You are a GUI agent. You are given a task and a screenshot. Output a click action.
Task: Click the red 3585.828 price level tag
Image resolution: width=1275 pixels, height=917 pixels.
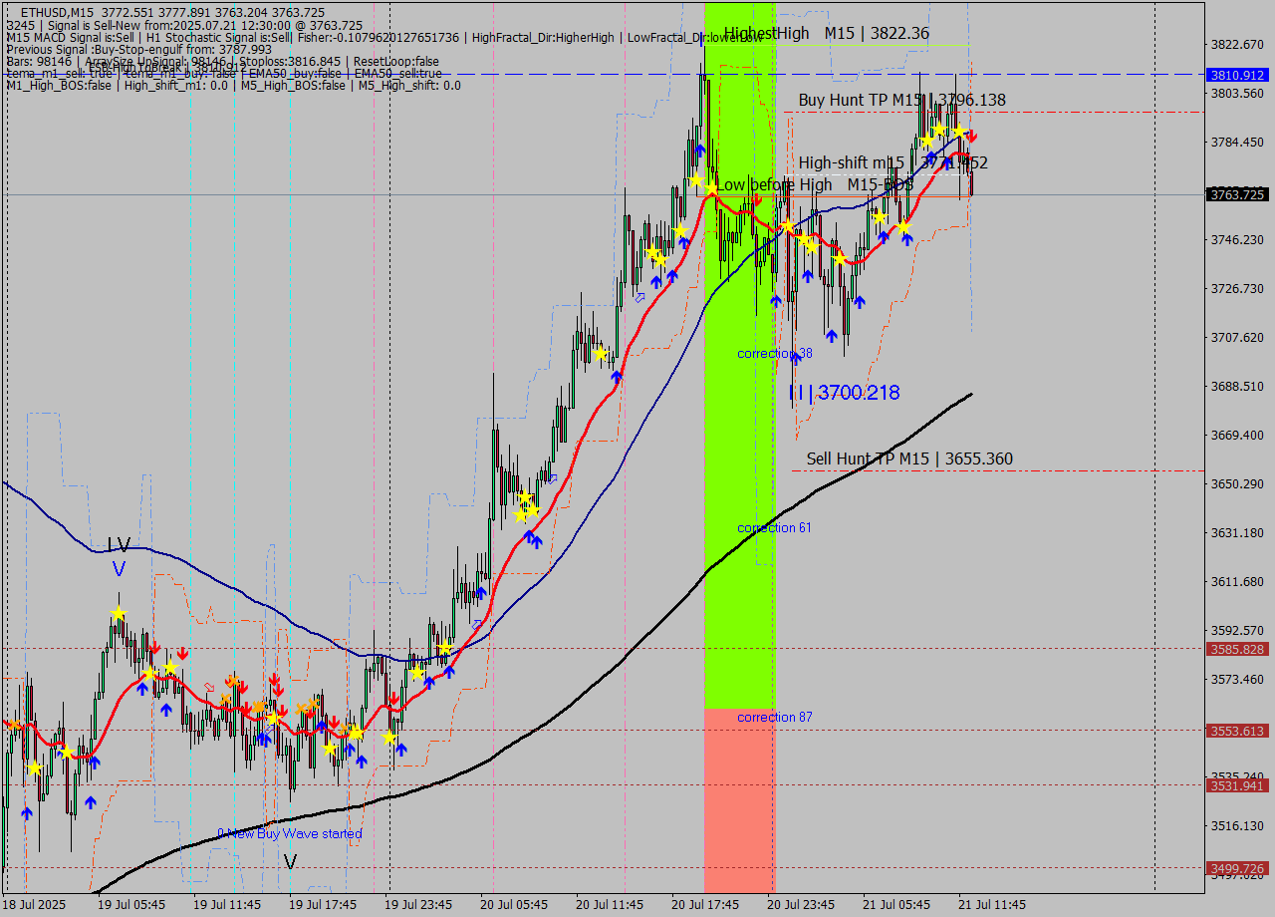[x=1235, y=649]
